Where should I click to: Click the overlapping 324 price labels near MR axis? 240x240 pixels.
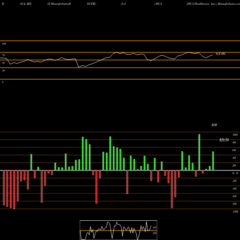(224, 140)
